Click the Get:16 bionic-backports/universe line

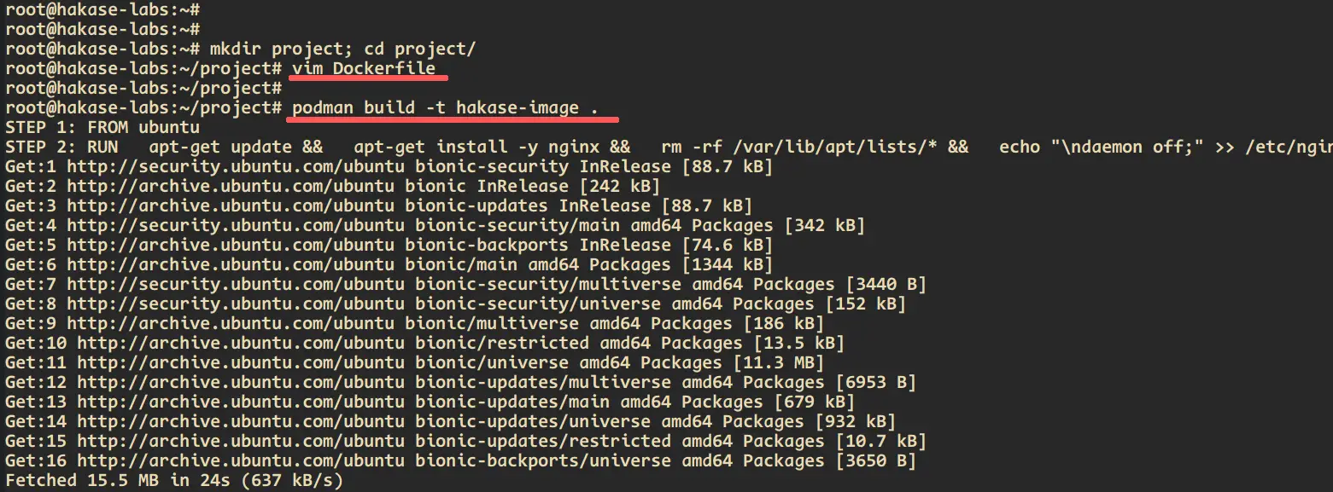tap(460, 461)
